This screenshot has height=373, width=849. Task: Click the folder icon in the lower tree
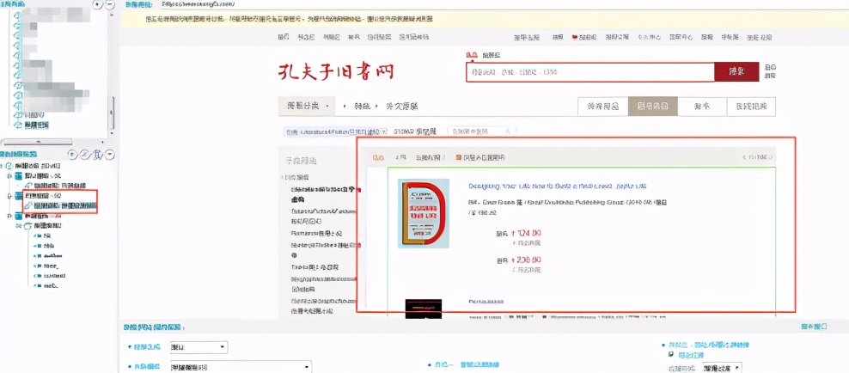tap(27, 225)
